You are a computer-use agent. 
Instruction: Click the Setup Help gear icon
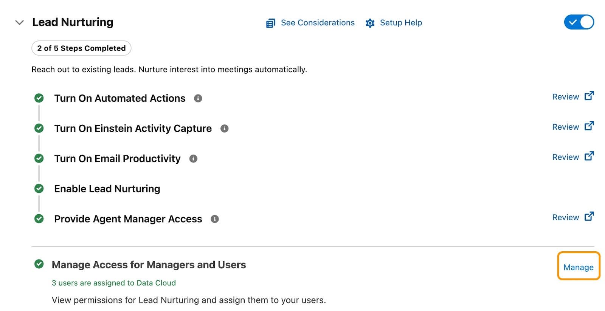coord(370,23)
